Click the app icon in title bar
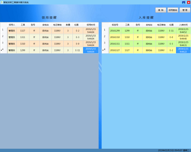Image resolution: width=191 pixels, height=152 pixels. pos(2,2)
